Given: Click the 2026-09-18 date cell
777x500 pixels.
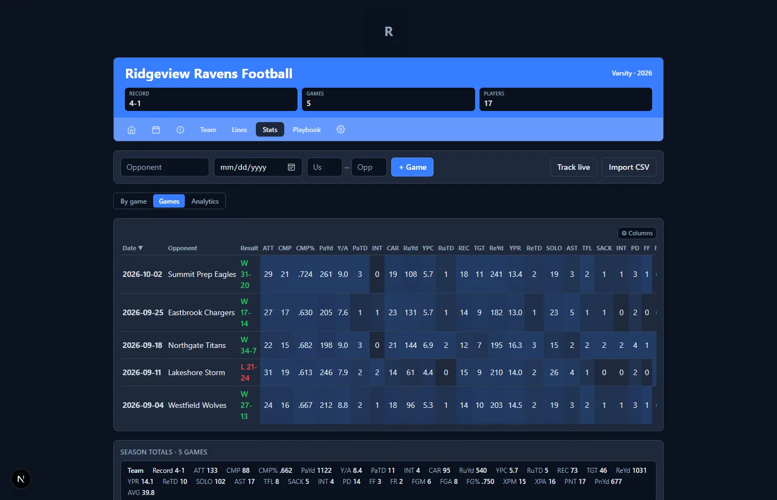Looking at the screenshot, I should coord(142,345).
